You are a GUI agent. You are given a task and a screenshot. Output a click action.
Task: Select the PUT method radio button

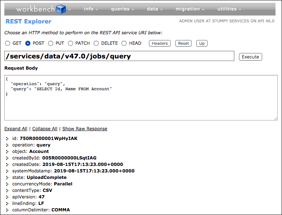[51, 43]
